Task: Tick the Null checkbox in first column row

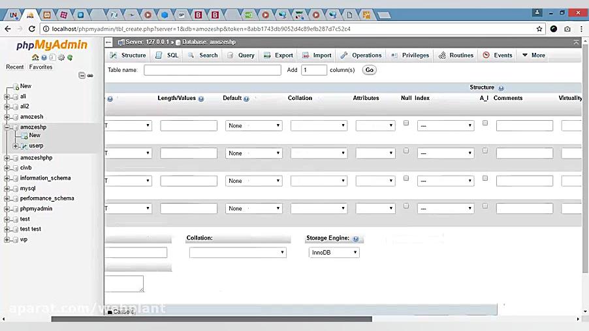Action: tap(406, 123)
